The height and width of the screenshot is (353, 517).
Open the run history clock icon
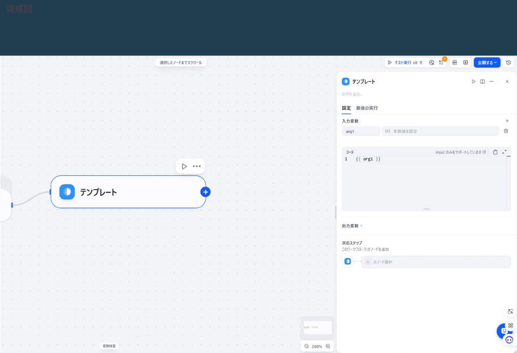click(x=432, y=62)
